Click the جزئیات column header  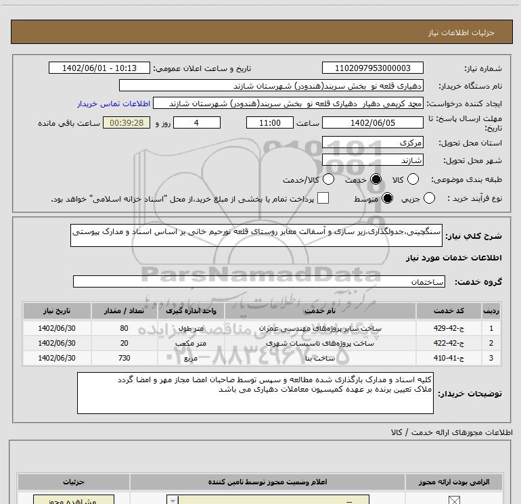(x=74, y=482)
